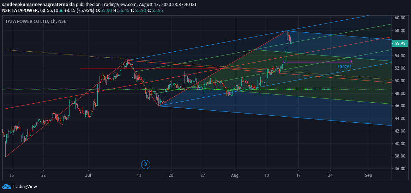Screen dimensions: 411x193
Task: Click the 60.00 price axis label
Action: pos(400,18)
